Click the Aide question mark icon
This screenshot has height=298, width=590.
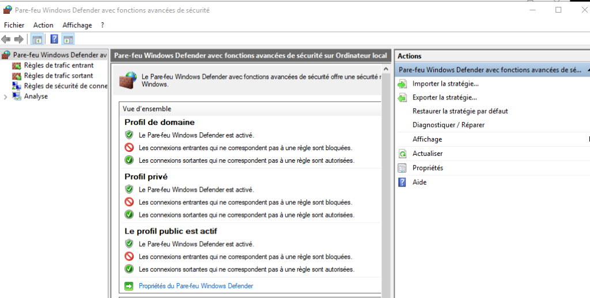coord(402,182)
